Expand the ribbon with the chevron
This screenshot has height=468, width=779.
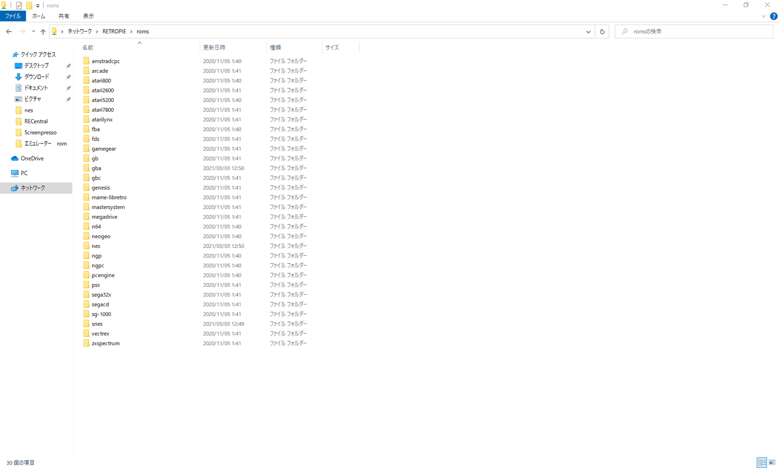click(764, 16)
